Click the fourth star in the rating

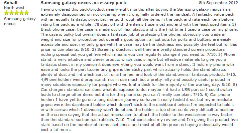[x=22, y=13]
